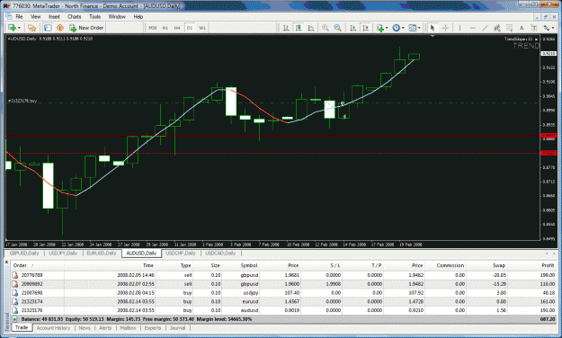Click the order icon for 21323176
This screenshot has width=562, height=338.
click(14, 310)
